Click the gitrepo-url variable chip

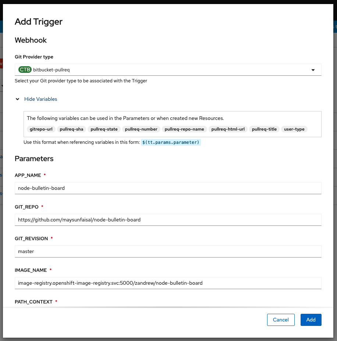[x=40, y=129]
